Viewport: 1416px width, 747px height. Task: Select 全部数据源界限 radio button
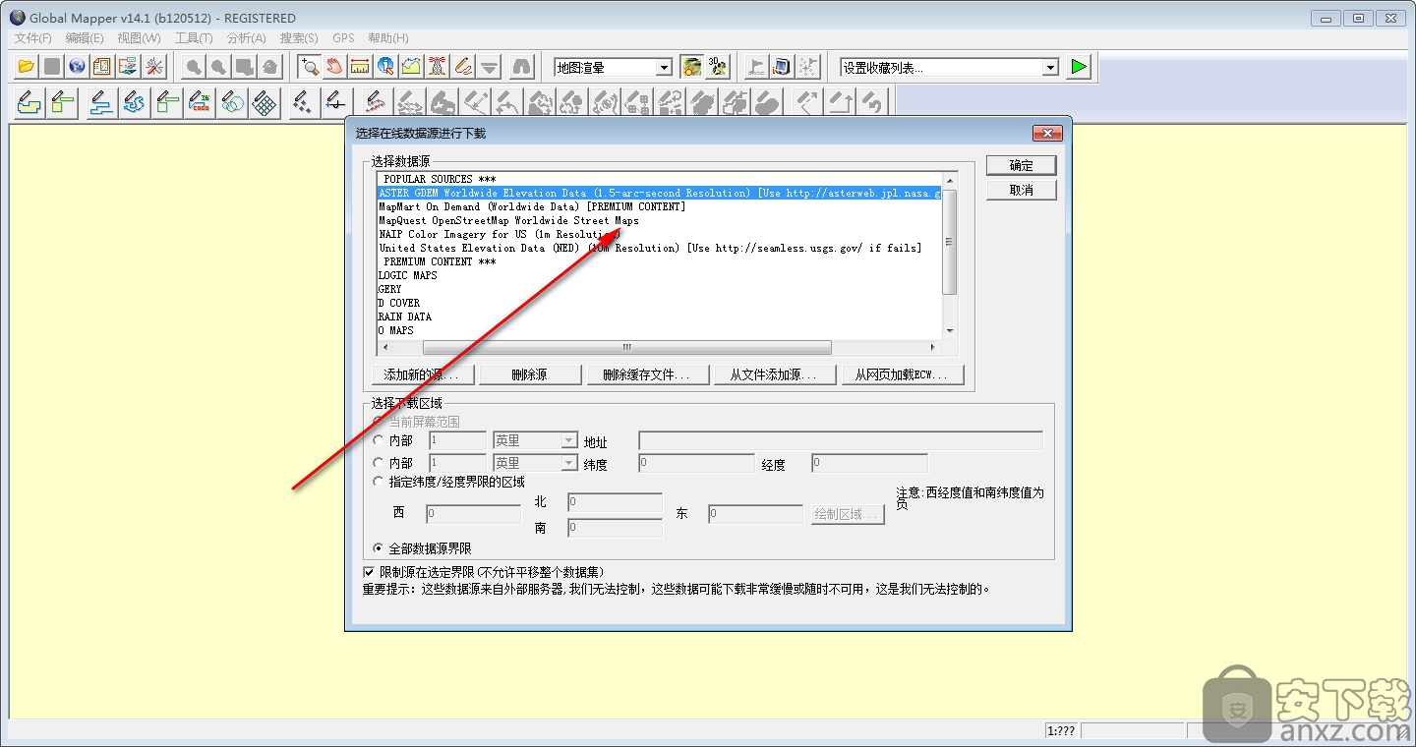click(379, 548)
